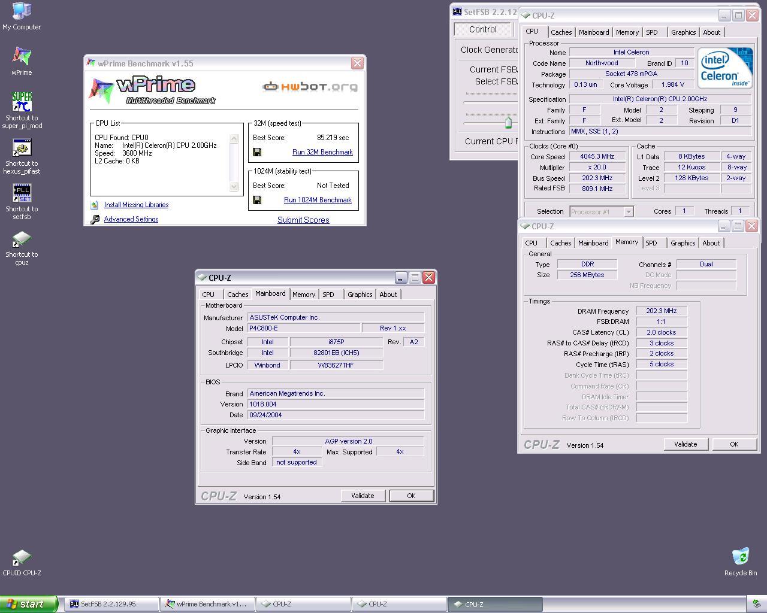Click BIOS Date field 09/24/2004
This screenshot has width=767, height=613.
coord(336,415)
